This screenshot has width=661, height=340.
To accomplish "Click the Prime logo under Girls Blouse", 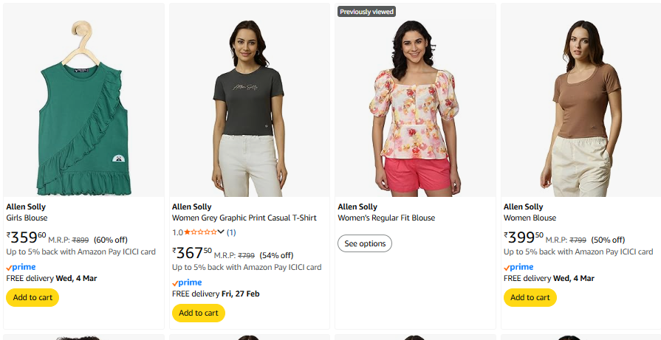I will click(21, 267).
